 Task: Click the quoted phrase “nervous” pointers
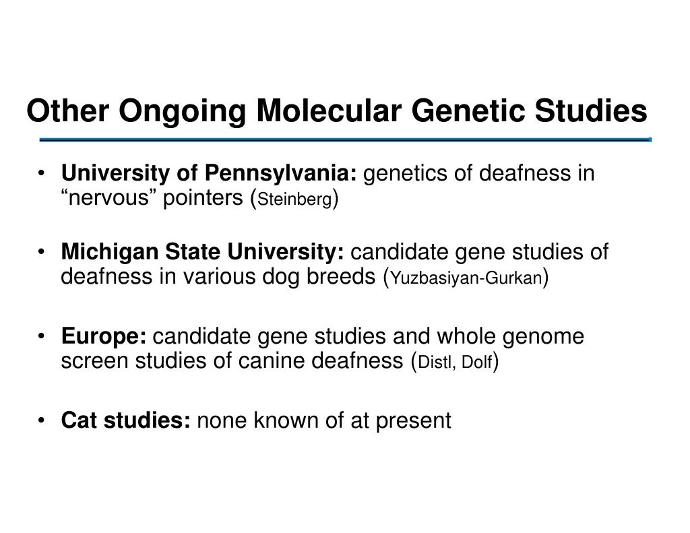click(152, 198)
